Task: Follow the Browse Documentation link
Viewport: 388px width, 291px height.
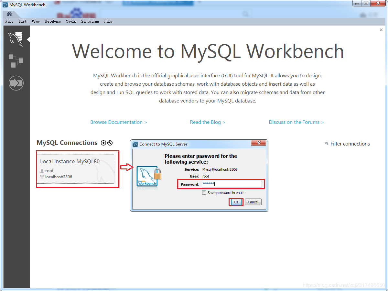Action: pos(119,122)
